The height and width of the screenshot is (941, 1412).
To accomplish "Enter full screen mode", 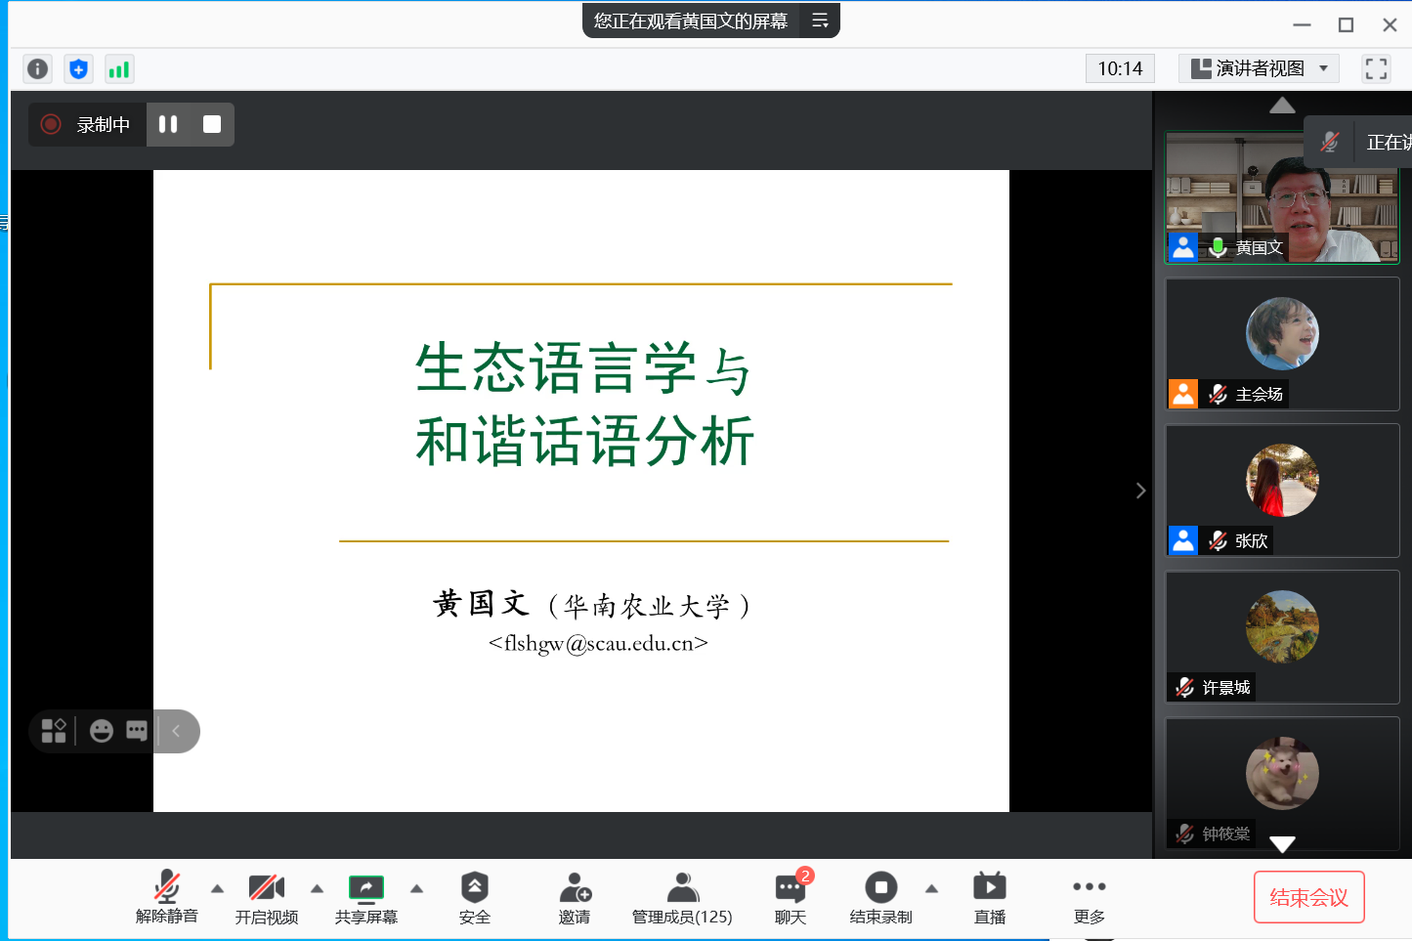I will (1376, 68).
